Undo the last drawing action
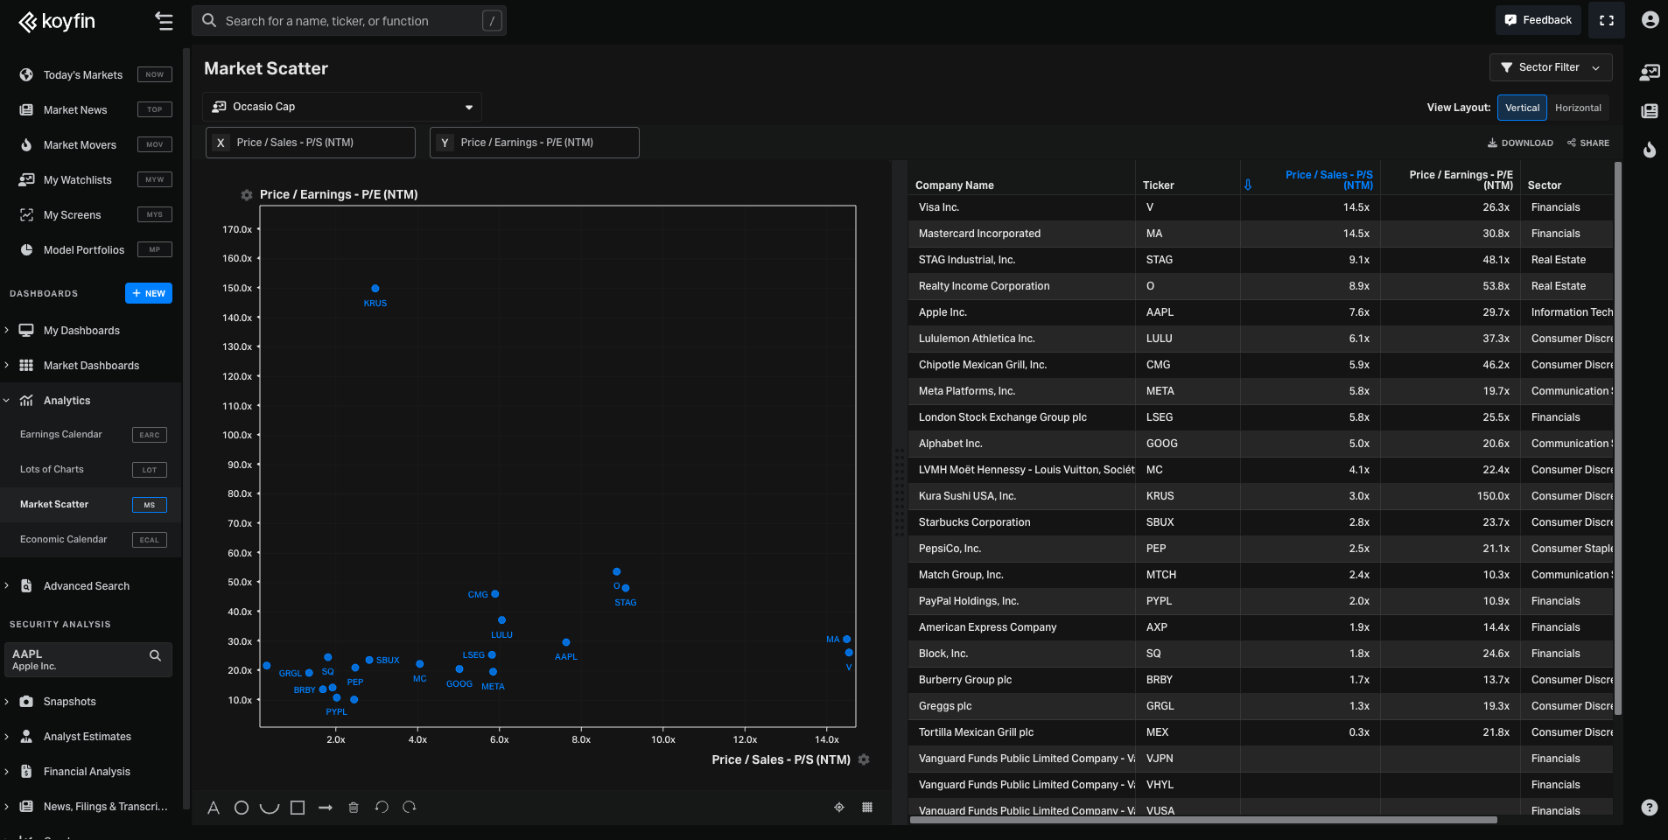The width and height of the screenshot is (1668, 840). coord(382,807)
